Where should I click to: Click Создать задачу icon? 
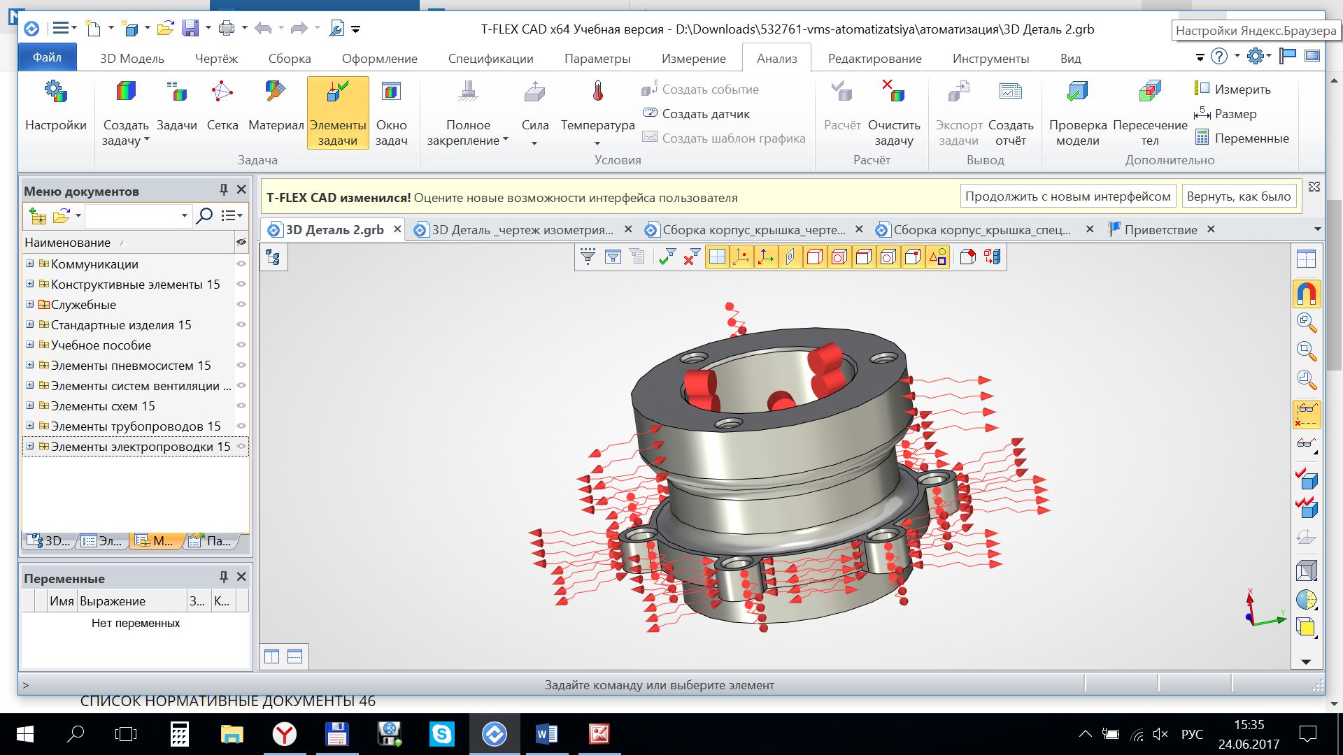pos(126,92)
